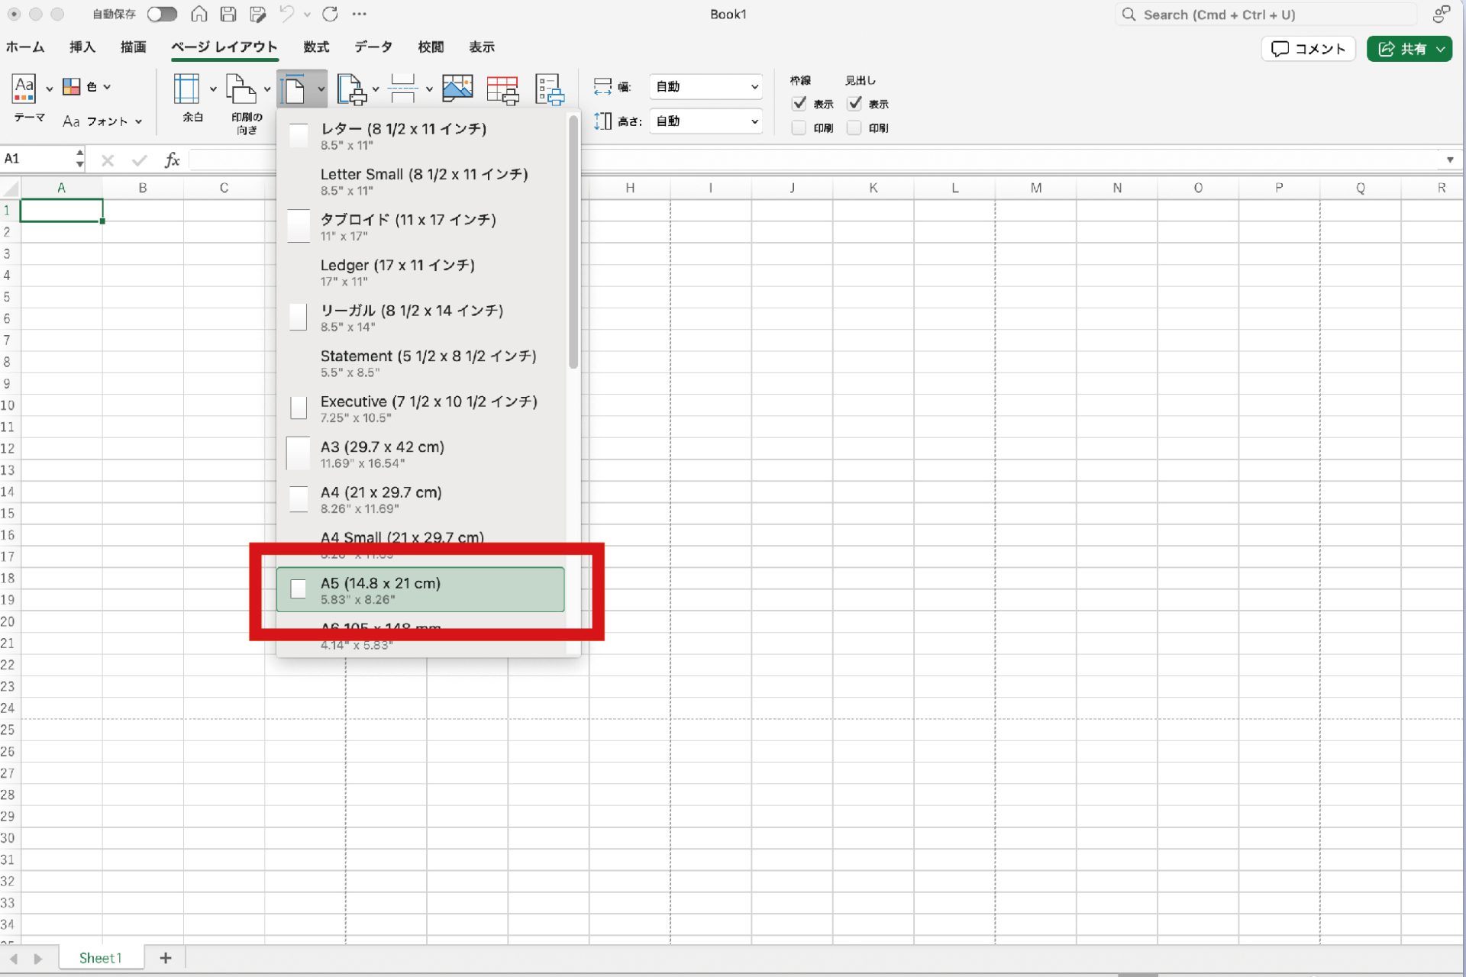Click the save icon in title bar
Screen dimensions: 1466x977
pos(228,14)
